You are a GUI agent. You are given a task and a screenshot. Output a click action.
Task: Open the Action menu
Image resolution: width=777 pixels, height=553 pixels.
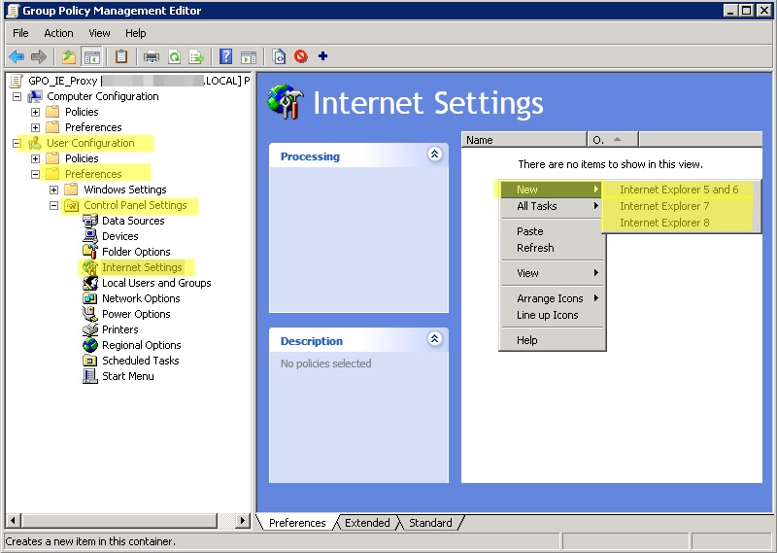[58, 33]
